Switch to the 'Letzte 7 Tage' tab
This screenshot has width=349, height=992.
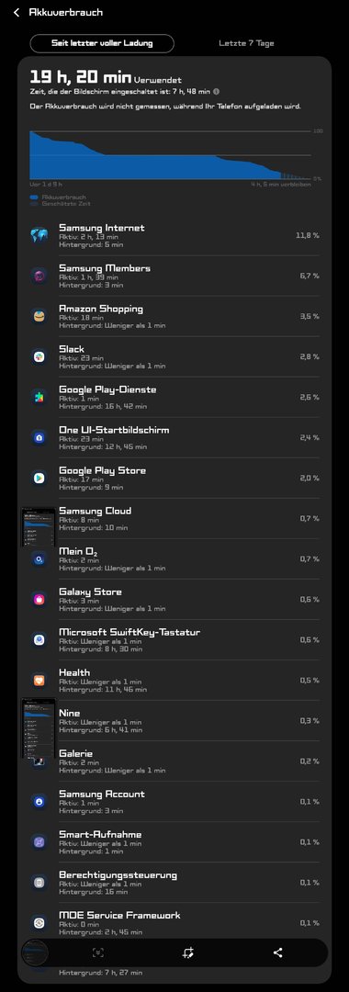[246, 44]
